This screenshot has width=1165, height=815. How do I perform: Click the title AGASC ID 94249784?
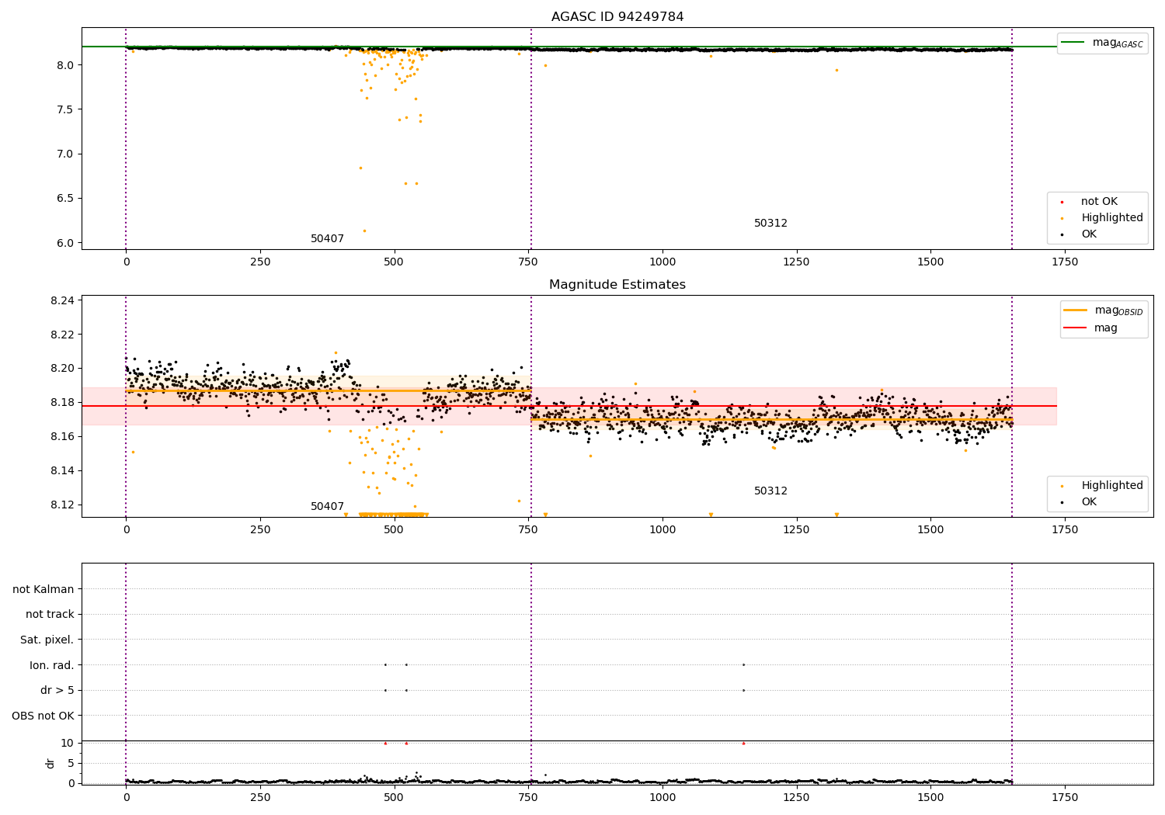pos(617,17)
